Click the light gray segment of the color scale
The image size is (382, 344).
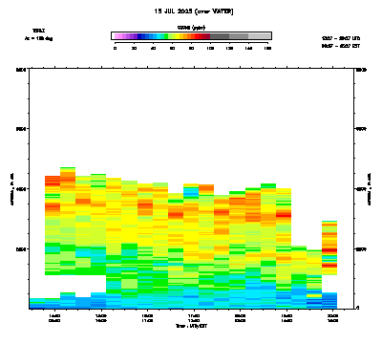click(259, 36)
